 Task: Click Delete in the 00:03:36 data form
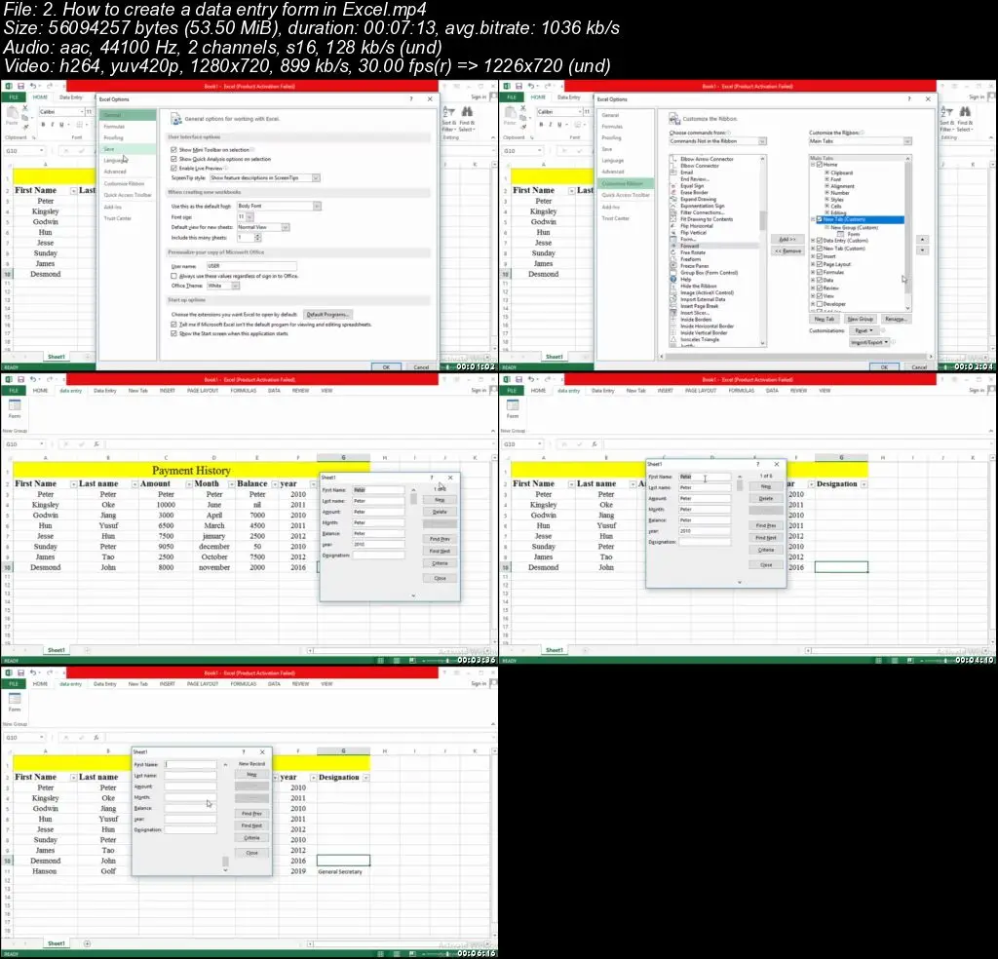[440, 512]
